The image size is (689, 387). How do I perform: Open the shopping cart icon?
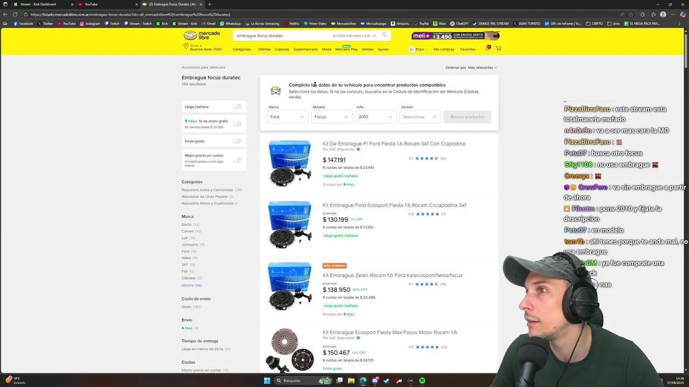[498, 49]
